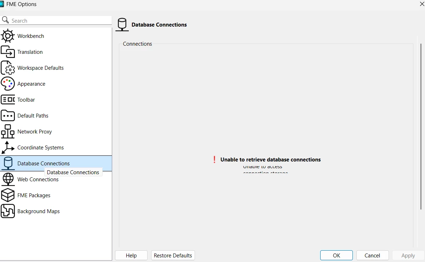This screenshot has width=425, height=262.
Task: Click the Restore Defaults button
Action: point(173,255)
